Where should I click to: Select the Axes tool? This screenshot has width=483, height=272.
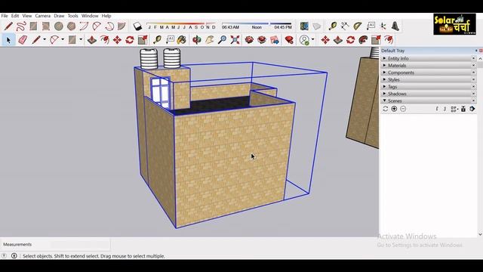383,26
